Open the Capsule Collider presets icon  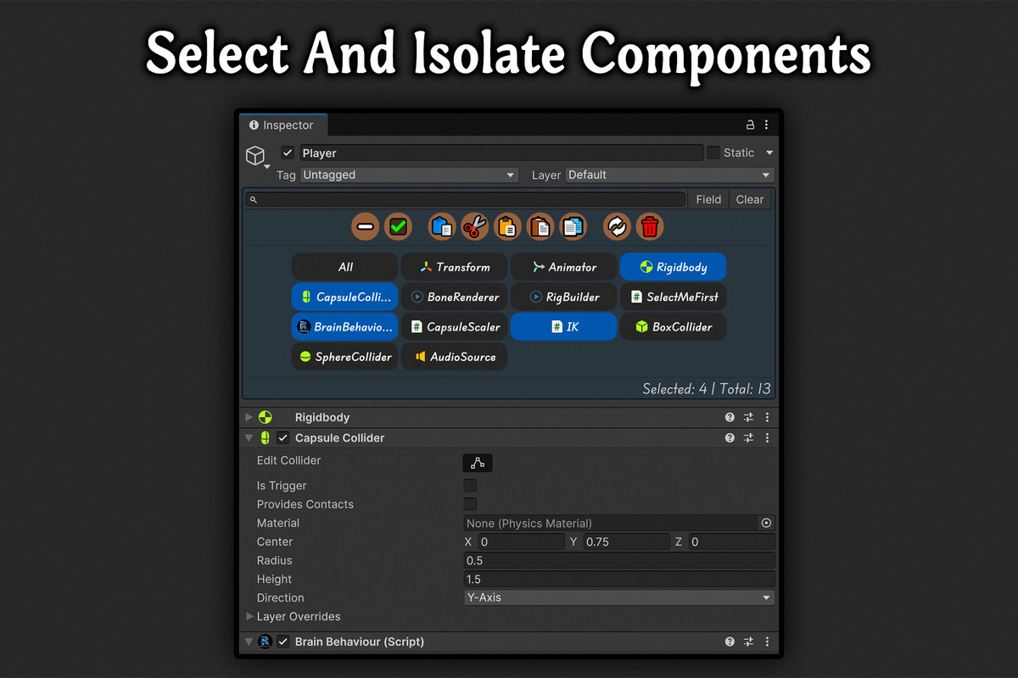[748, 438]
